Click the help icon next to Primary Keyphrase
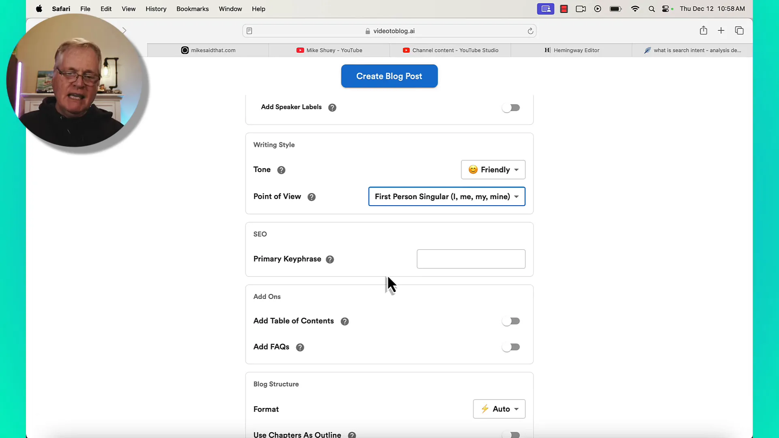Image resolution: width=779 pixels, height=438 pixels. [x=330, y=260]
